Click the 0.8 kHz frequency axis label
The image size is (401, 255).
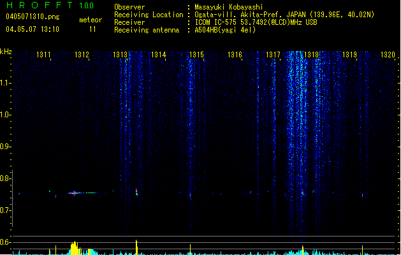tap(4, 178)
